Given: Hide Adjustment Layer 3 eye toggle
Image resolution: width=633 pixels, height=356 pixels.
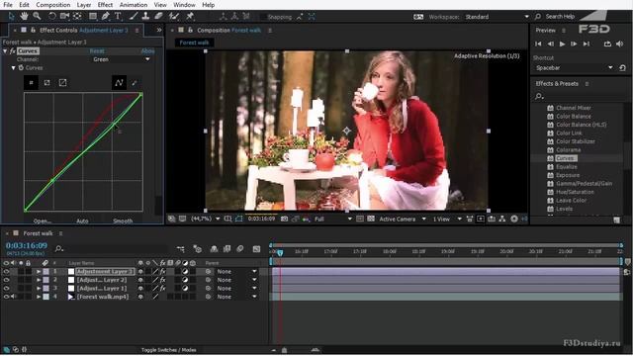Looking at the screenshot, I should (x=6, y=272).
